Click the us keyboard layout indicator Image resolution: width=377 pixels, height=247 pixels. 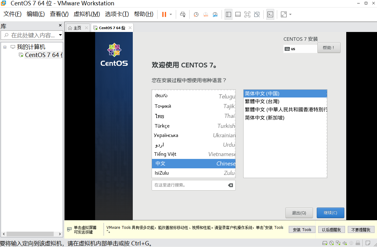point(300,49)
